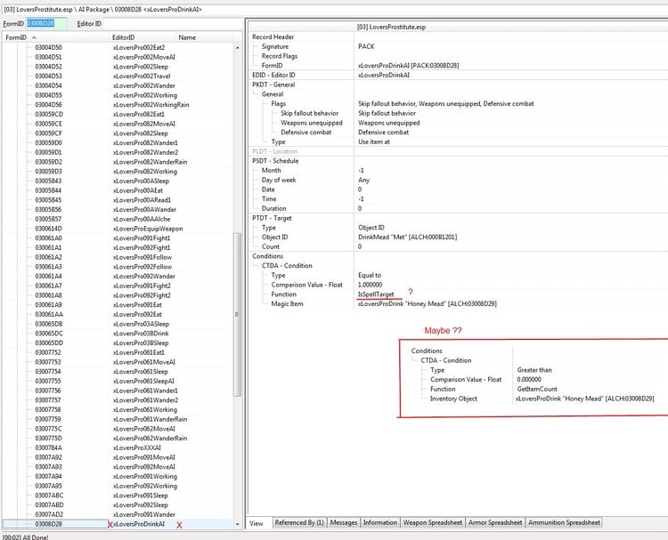
Task: Open the Ammunition Spreadsheet tab
Action: pyautogui.click(x=564, y=522)
